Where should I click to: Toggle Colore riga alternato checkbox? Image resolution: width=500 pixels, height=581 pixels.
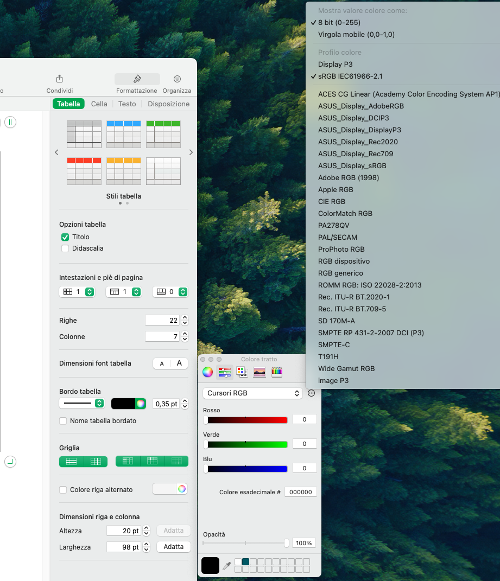pos(63,489)
